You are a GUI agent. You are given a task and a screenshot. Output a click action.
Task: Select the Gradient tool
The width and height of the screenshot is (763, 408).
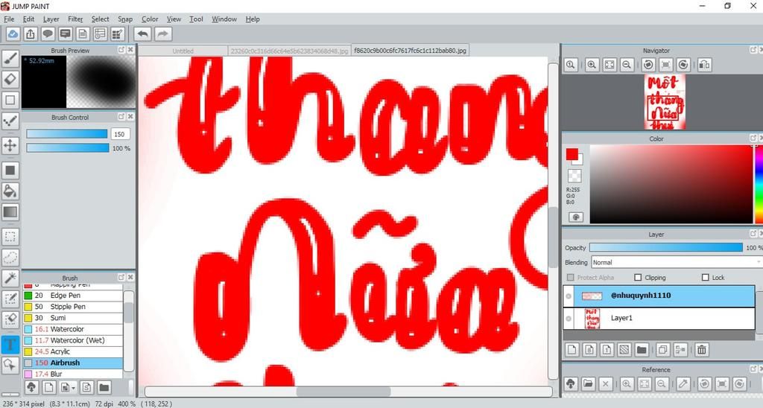[x=10, y=212]
